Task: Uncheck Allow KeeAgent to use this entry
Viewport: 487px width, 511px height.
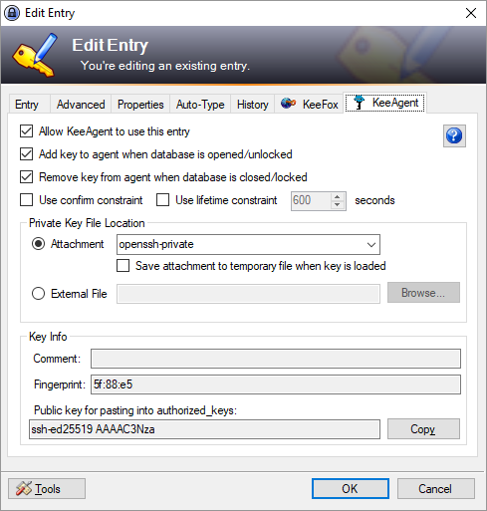Action: (26, 131)
